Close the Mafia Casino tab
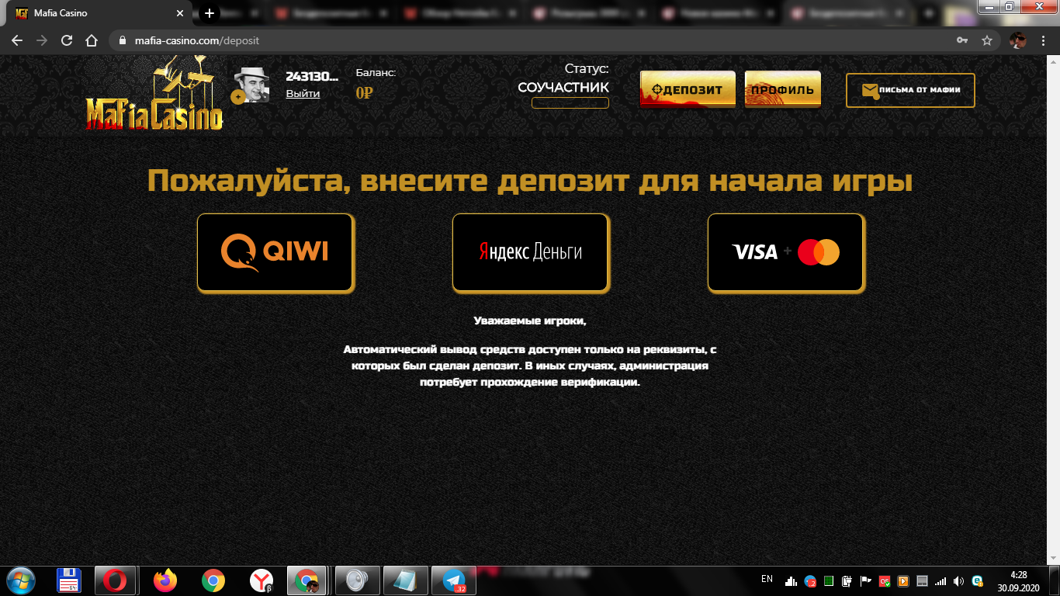This screenshot has height=596, width=1060. pos(181,13)
